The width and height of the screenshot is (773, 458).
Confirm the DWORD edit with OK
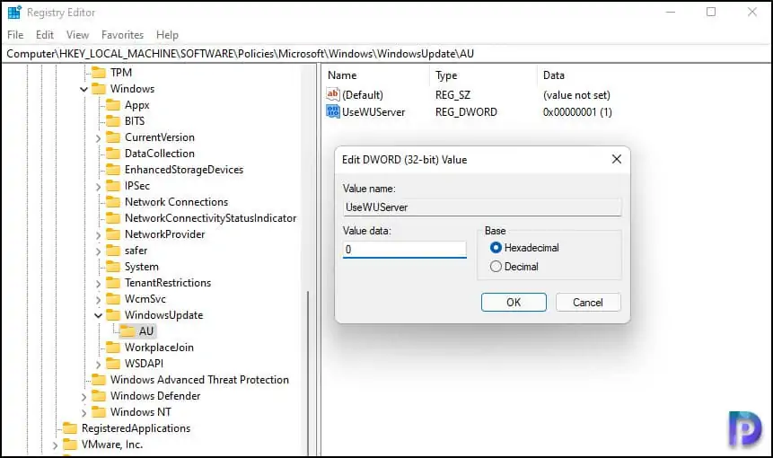pyautogui.click(x=514, y=303)
